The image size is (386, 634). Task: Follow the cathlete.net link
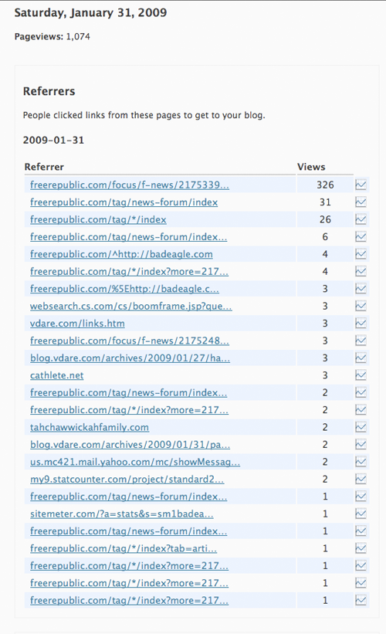56,375
